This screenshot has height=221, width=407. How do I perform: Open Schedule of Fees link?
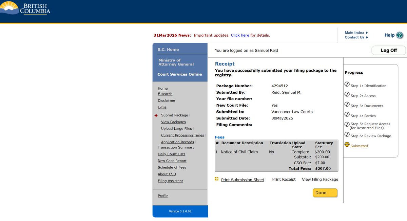pos(172,167)
